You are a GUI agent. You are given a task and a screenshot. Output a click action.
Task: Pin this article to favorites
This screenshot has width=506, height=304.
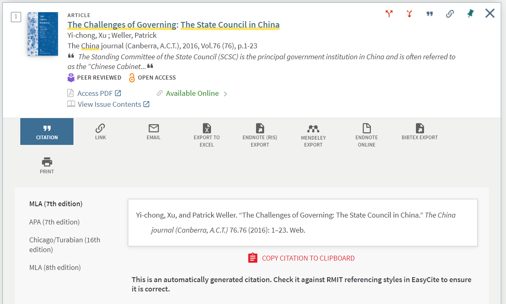point(469,13)
